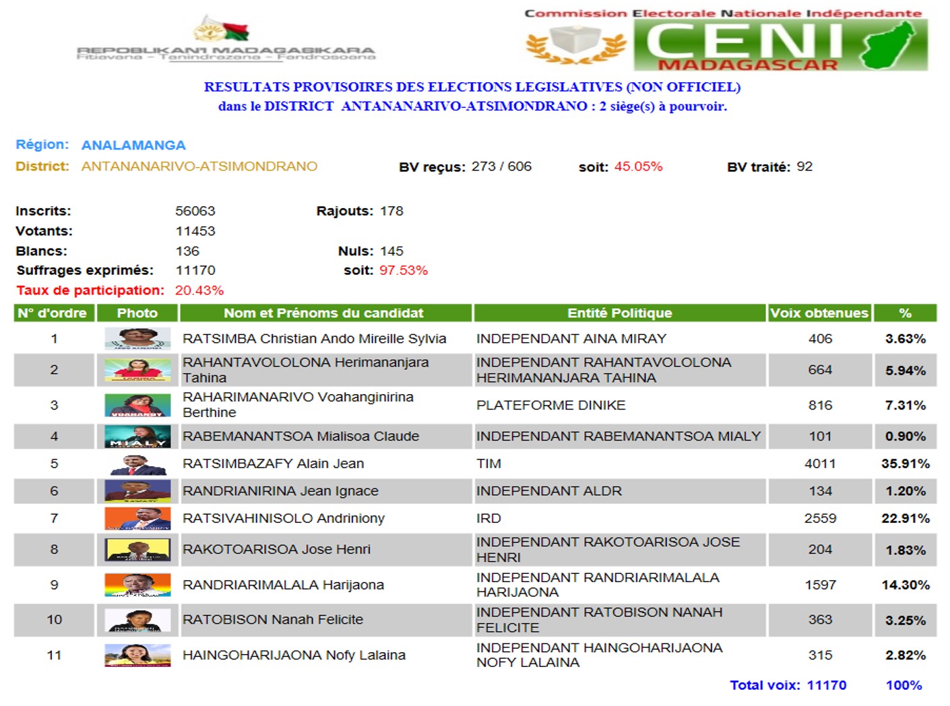Open photo of candidate RAHANTAVOLOLONA Herimananjara
950x706 pixels.
[x=137, y=370]
